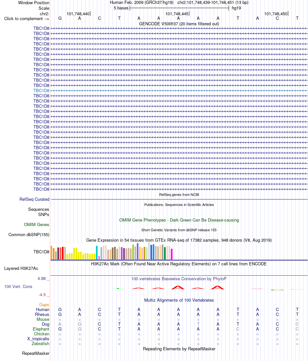308x361 pixels.
Task: Open 'Publications: Sequences in Scientific Articles' title
Action: click(179, 205)
